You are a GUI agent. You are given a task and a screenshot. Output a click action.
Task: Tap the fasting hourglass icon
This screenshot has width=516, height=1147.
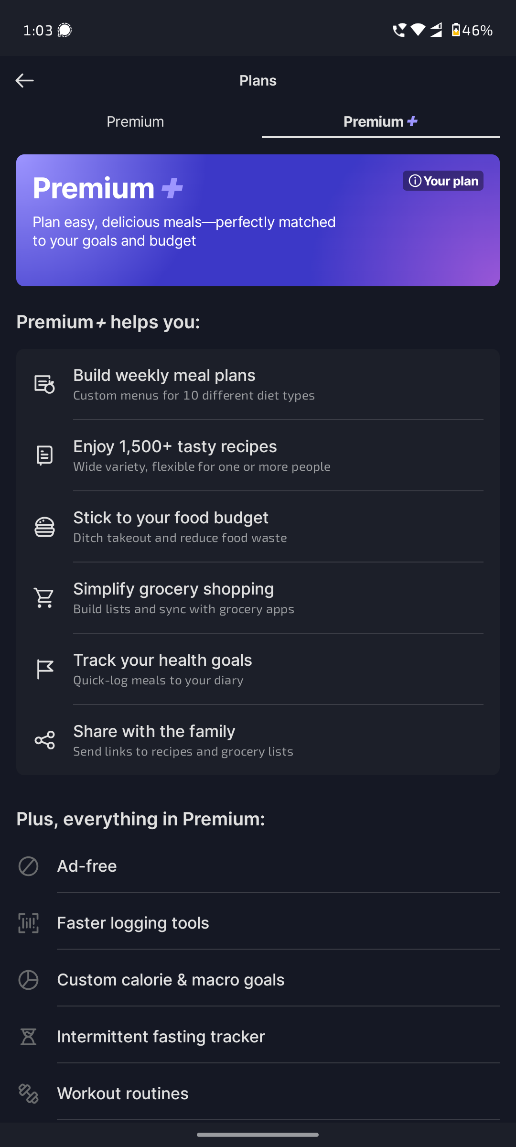[28, 1037]
